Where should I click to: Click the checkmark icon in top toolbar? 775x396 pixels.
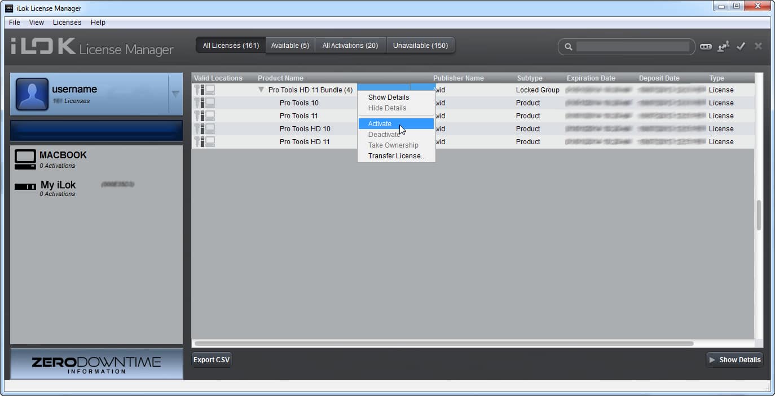pos(741,46)
